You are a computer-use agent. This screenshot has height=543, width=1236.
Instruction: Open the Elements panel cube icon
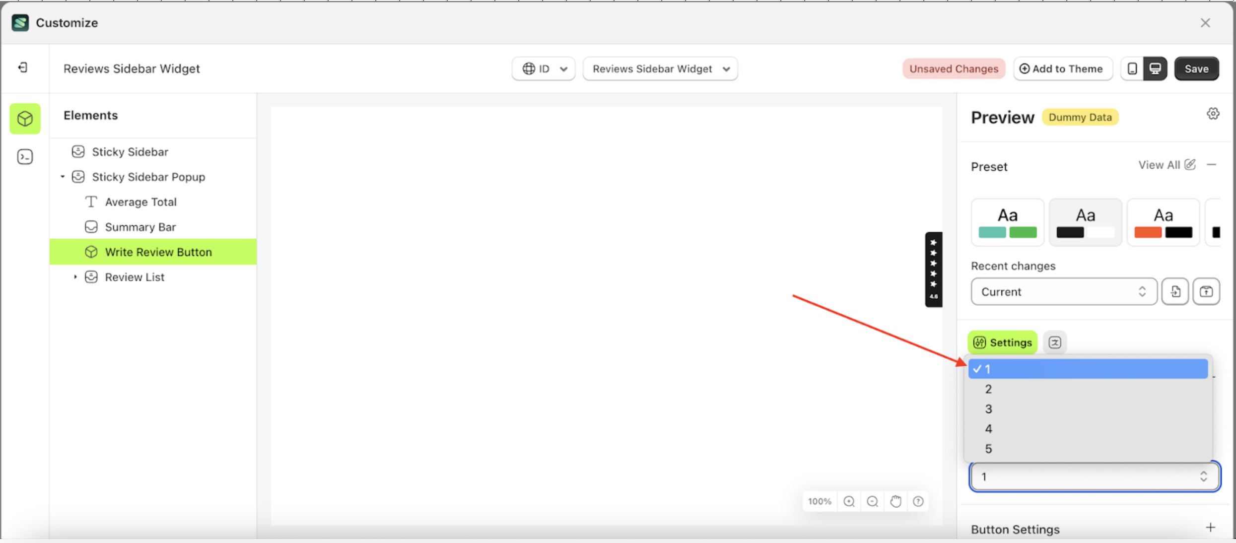(x=25, y=119)
